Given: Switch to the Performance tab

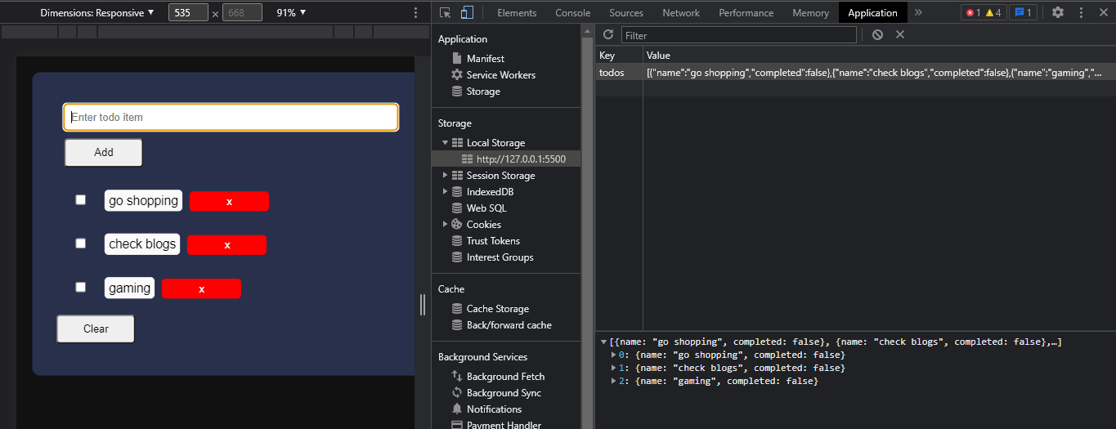Looking at the screenshot, I should coord(746,13).
